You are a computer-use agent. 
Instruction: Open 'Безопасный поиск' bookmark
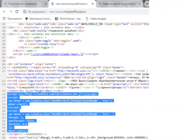pyautogui.click(x=38, y=19)
